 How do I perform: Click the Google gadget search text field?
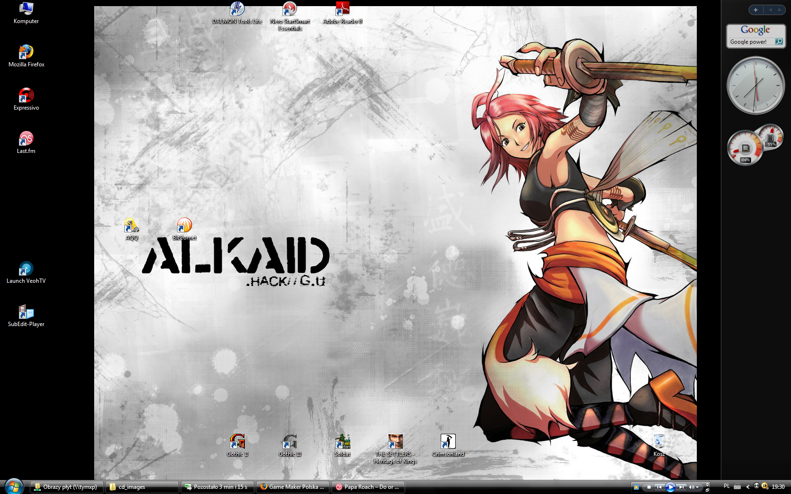(751, 42)
